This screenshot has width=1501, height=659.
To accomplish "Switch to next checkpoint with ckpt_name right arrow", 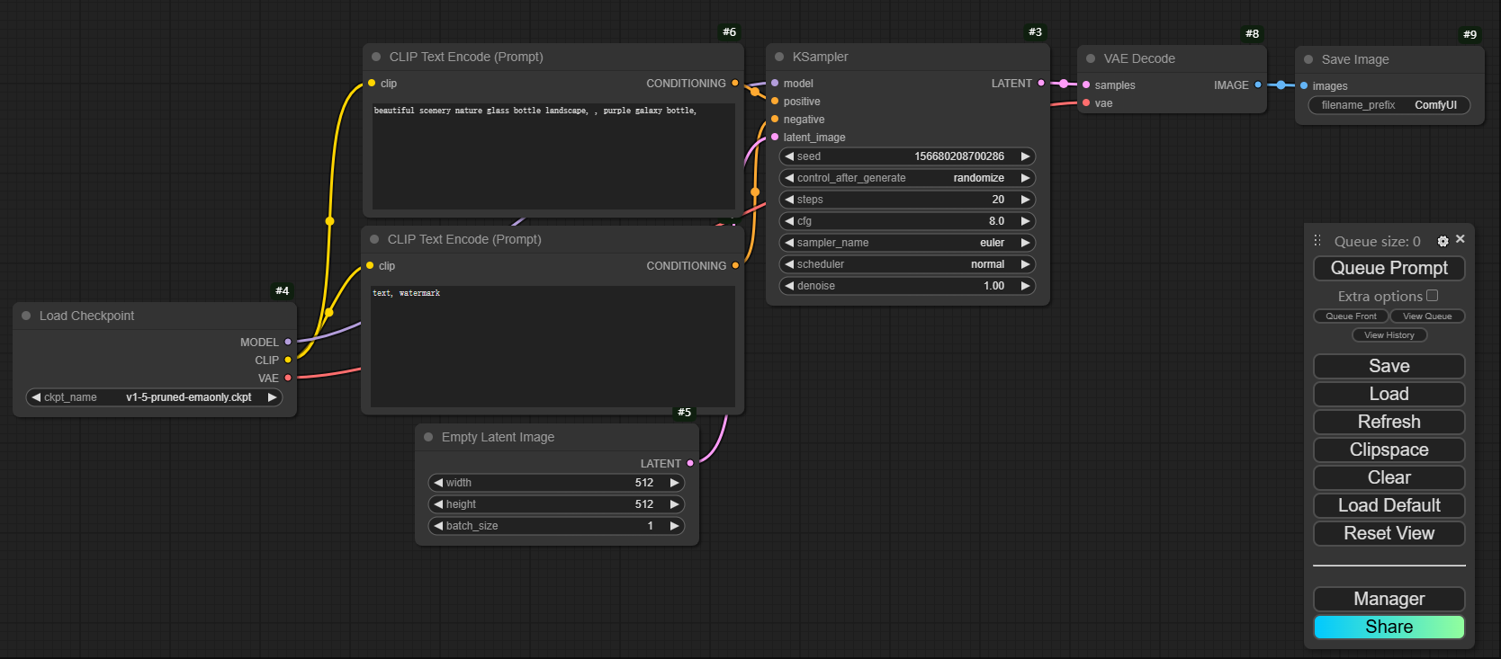I will coord(272,397).
